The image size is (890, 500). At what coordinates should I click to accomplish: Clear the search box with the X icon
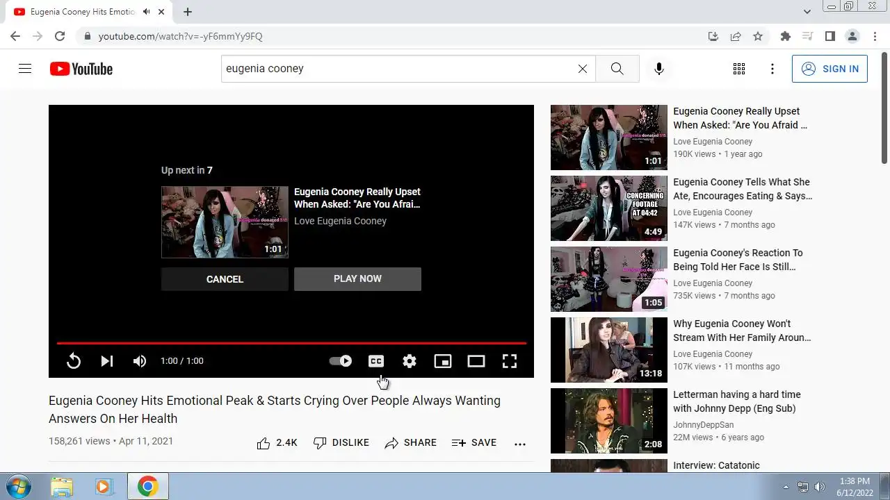click(x=583, y=69)
